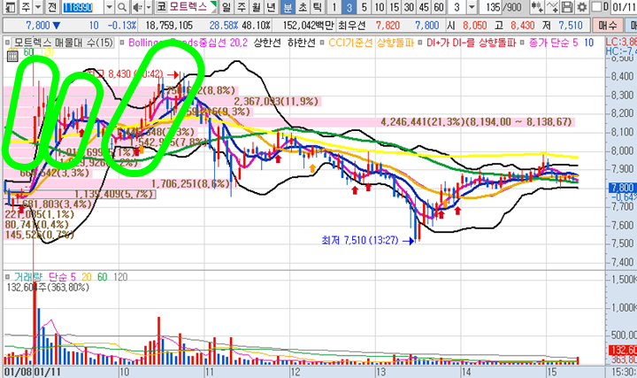This screenshot has width=637, height=378.
Task: Set interval to 10 minutes
Action: (x=379, y=7)
